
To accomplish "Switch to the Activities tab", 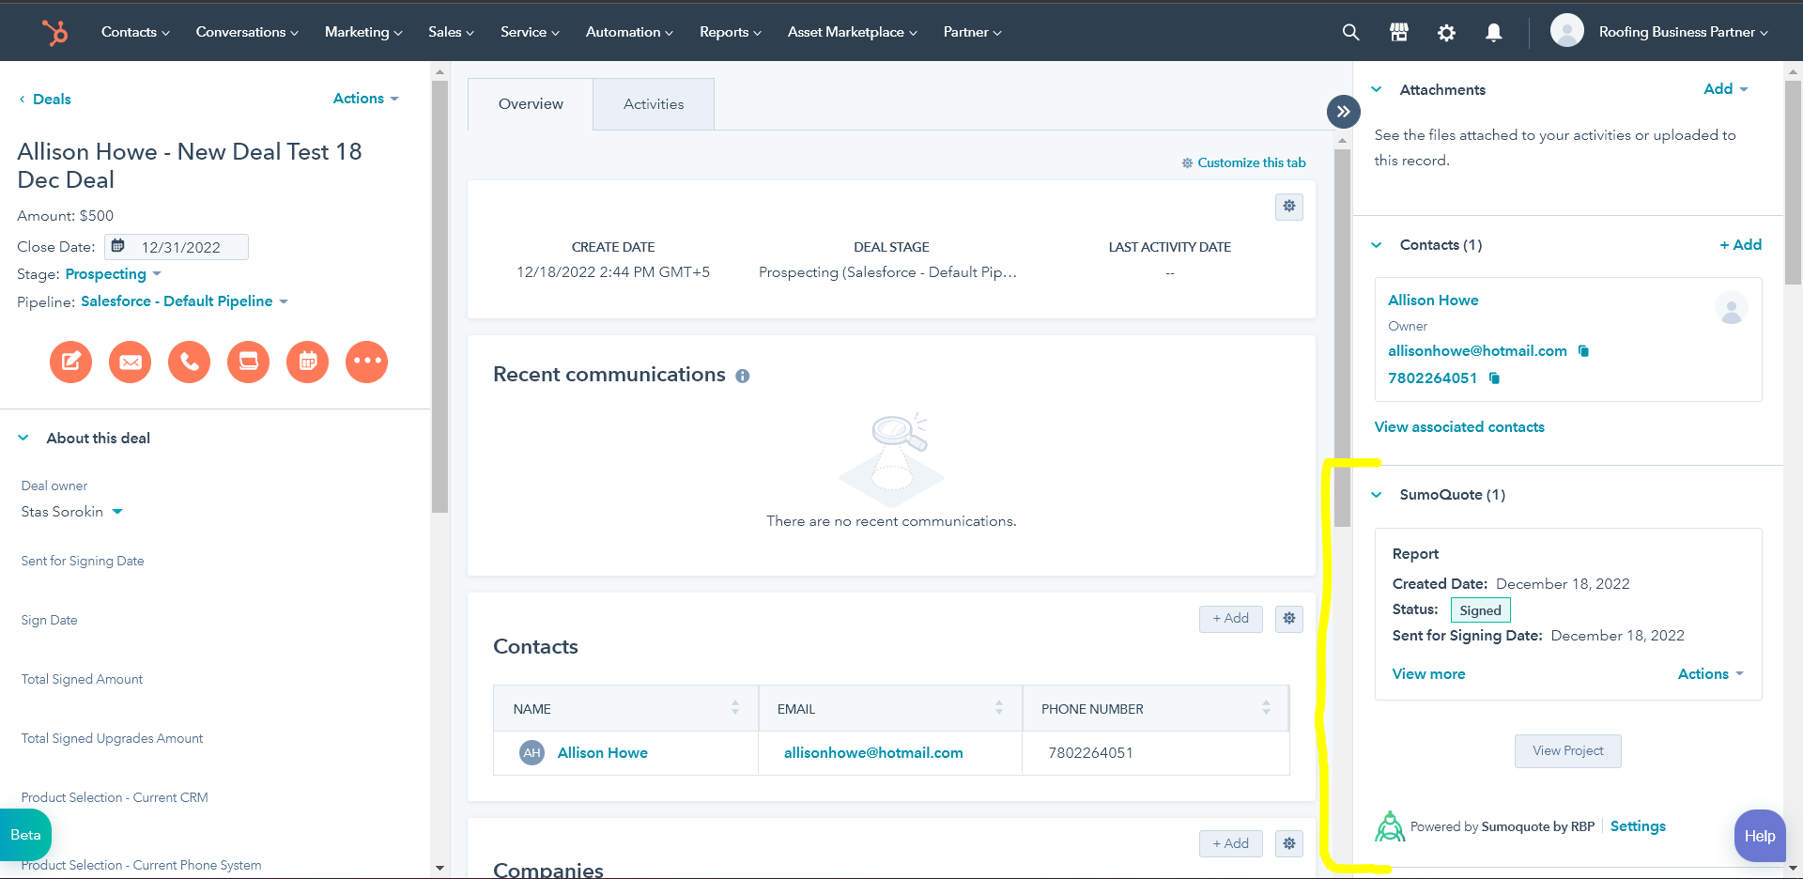I will click(x=654, y=104).
